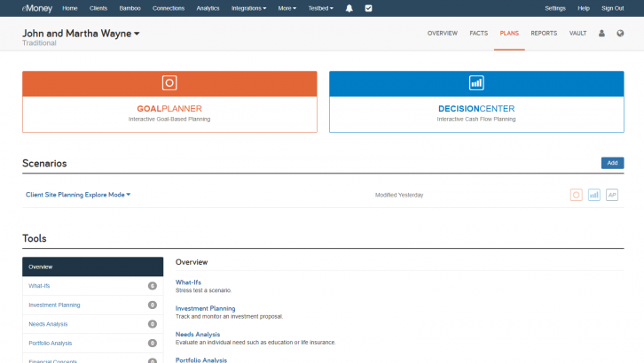Open What-Ifs link in Overview panel
The width and height of the screenshot is (644, 363).
(x=188, y=282)
